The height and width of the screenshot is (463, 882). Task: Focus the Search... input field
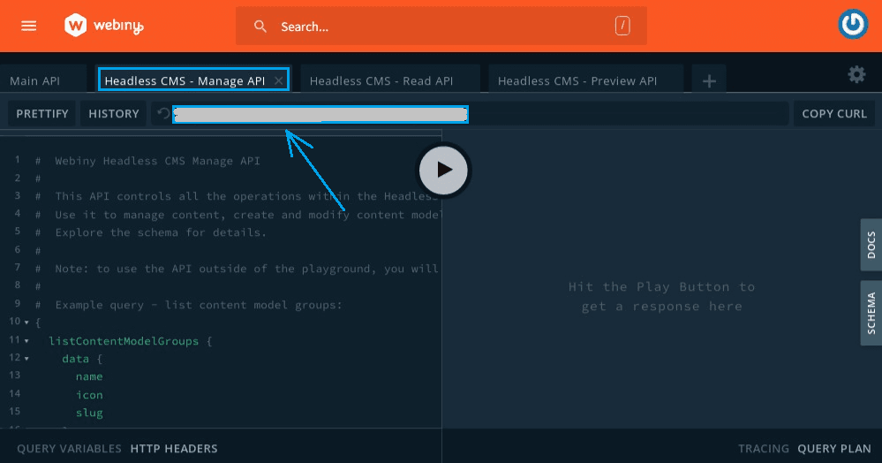(x=441, y=26)
